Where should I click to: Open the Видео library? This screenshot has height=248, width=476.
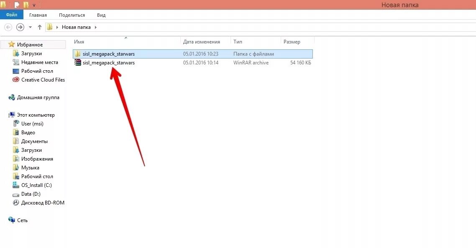coord(28,133)
